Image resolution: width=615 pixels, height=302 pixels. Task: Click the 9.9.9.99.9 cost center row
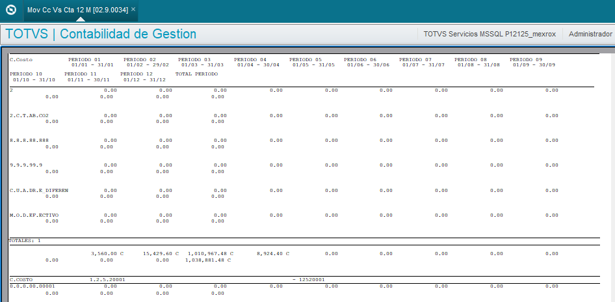coord(283,169)
